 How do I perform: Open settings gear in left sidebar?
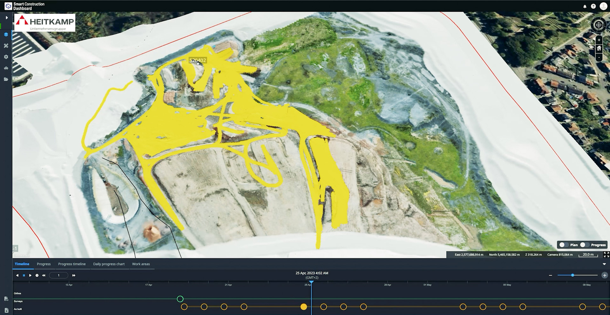coord(6,57)
